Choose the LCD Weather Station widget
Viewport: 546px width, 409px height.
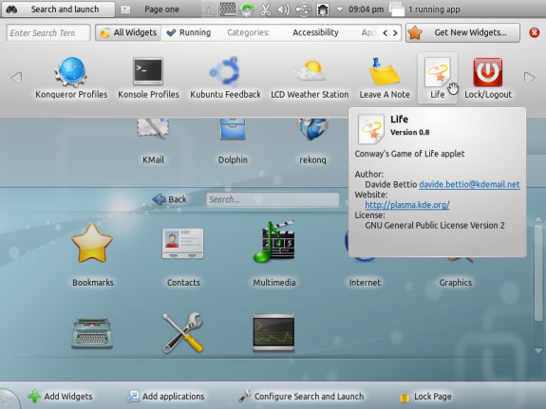[x=310, y=78]
